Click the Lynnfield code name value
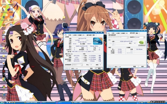The width and height of the screenshot is (167, 104). click(x=77, y=40)
